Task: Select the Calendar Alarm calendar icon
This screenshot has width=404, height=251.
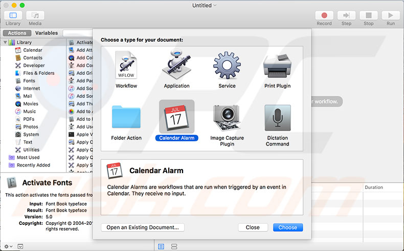Action: click(176, 117)
